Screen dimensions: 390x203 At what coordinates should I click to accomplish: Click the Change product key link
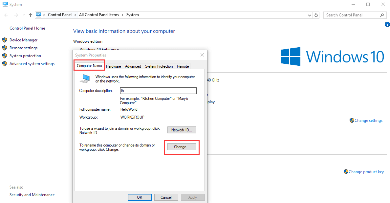pyautogui.click(x=366, y=172)
